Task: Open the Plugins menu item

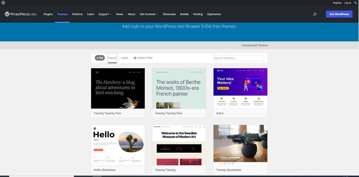Action: (48, 14)
